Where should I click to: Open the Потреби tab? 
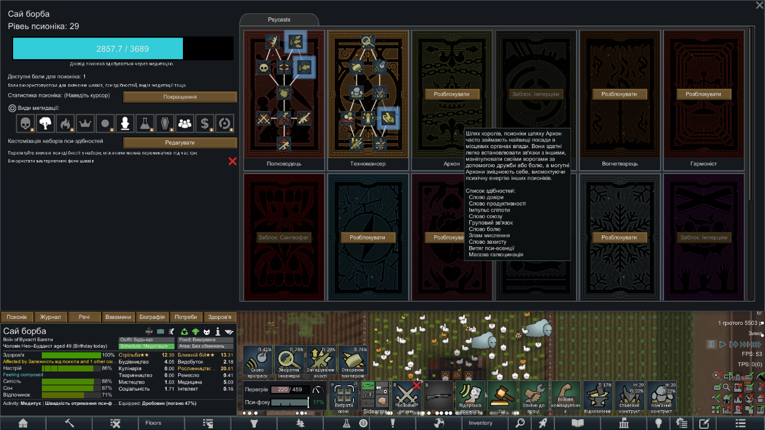(x=186, y=317)
